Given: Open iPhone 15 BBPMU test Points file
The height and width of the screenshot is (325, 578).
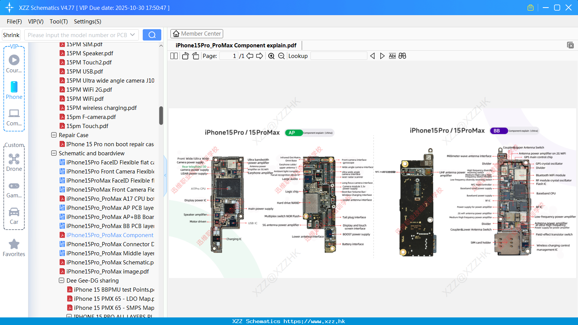Looking at the screenshot, I should (110, 289).
